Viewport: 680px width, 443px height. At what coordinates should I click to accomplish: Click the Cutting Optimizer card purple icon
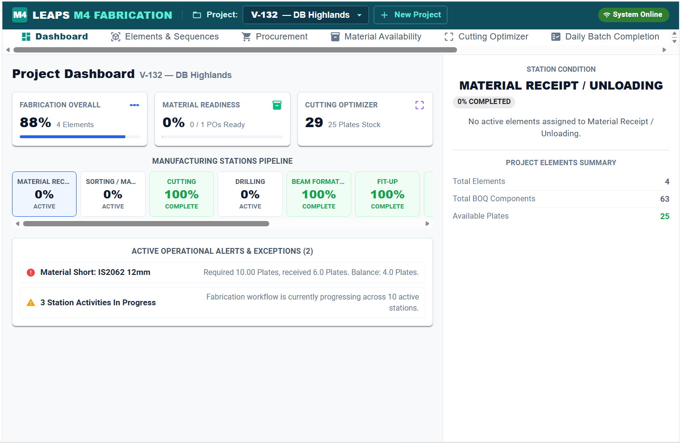(x=419, y=105)
